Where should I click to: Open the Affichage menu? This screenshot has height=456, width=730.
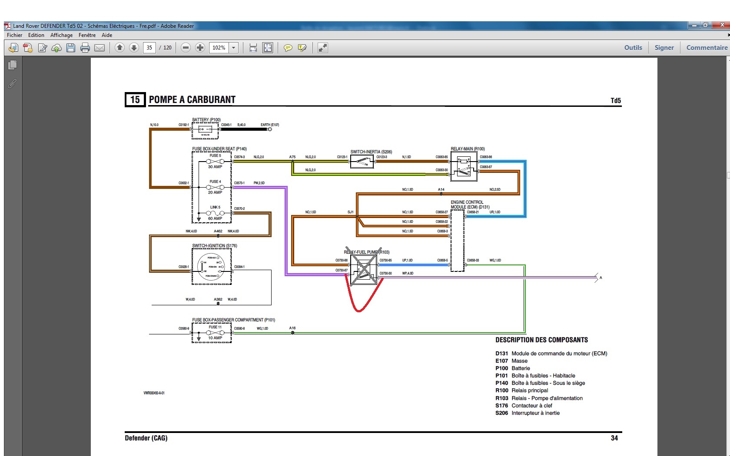pos(61,35)
